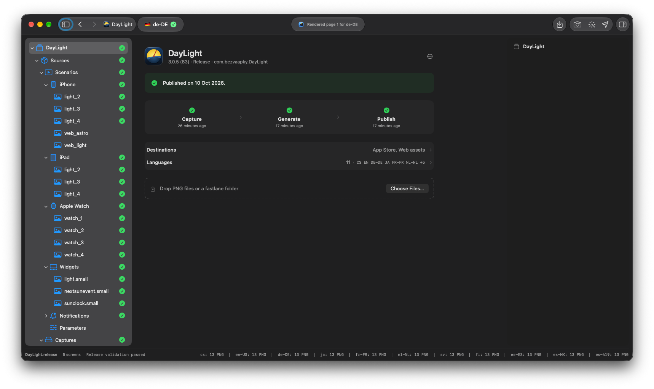Open the Languages row
The width and height of the screenshot is (654, 389).
[x=289, y=162]
